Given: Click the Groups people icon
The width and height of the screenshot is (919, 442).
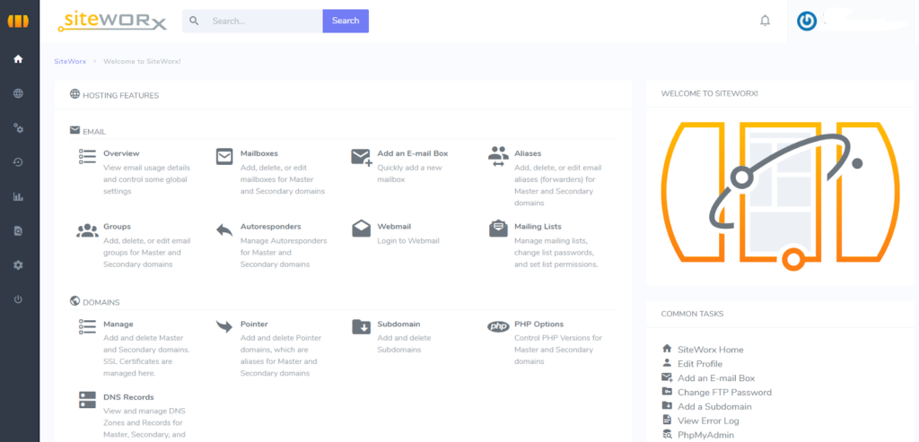Looking at the screenshot, I should click(x=87, y=230).
